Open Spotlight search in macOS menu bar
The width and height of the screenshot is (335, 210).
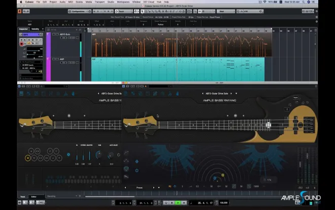(x=303, y=2)
